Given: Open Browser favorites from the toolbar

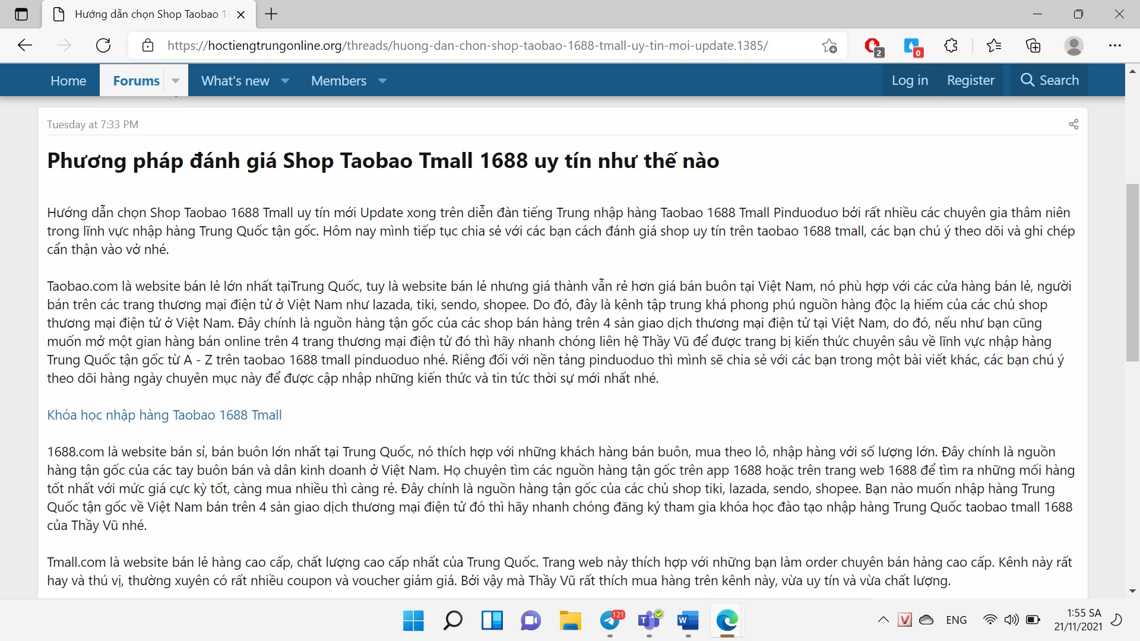Looking at the screenshot, I should pos(994,46).
